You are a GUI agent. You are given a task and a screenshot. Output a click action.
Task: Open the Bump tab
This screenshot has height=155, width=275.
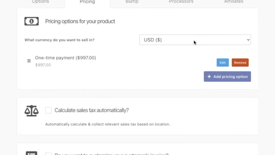point(132,2)
